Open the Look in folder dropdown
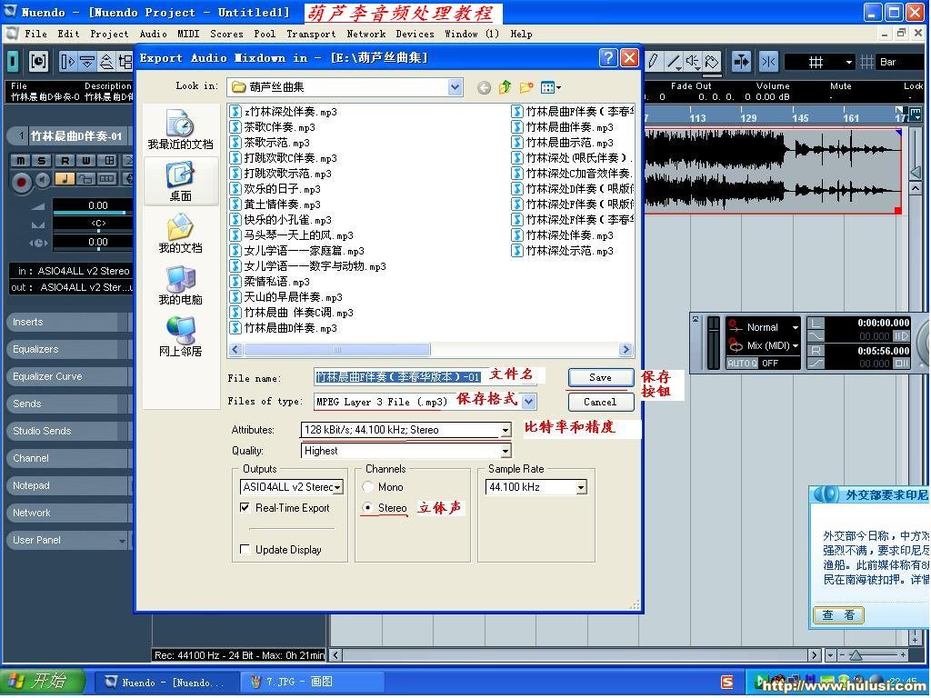Viewport: 931px width, 698px height. [x=455, y=87]
